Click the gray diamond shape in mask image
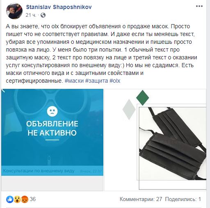 (x=129, y=109)
